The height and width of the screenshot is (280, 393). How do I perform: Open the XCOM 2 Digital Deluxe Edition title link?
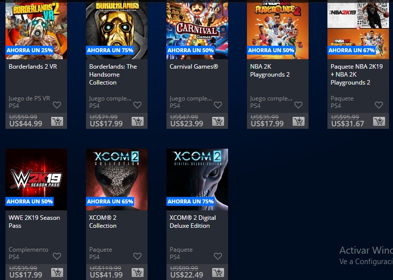point(192,221)
